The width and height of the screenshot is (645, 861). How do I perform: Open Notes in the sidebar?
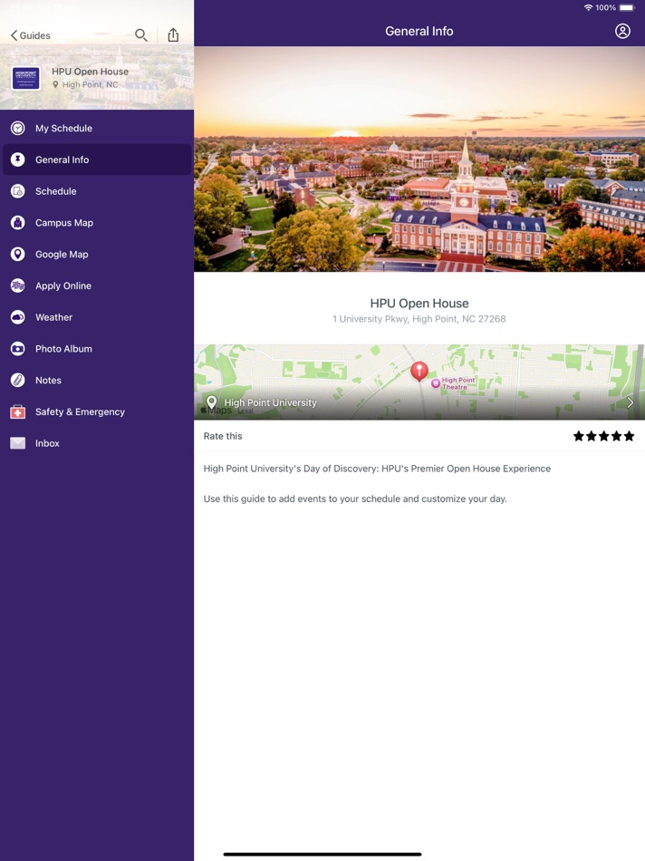[97, 380]
